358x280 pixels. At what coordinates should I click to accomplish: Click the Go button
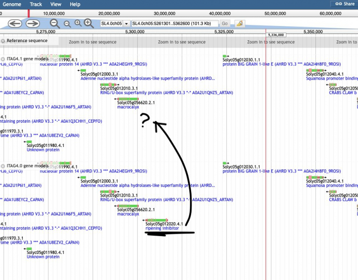click(x=225, y=23)
